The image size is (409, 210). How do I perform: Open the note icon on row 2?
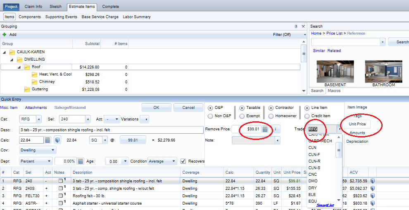(60, 188)
